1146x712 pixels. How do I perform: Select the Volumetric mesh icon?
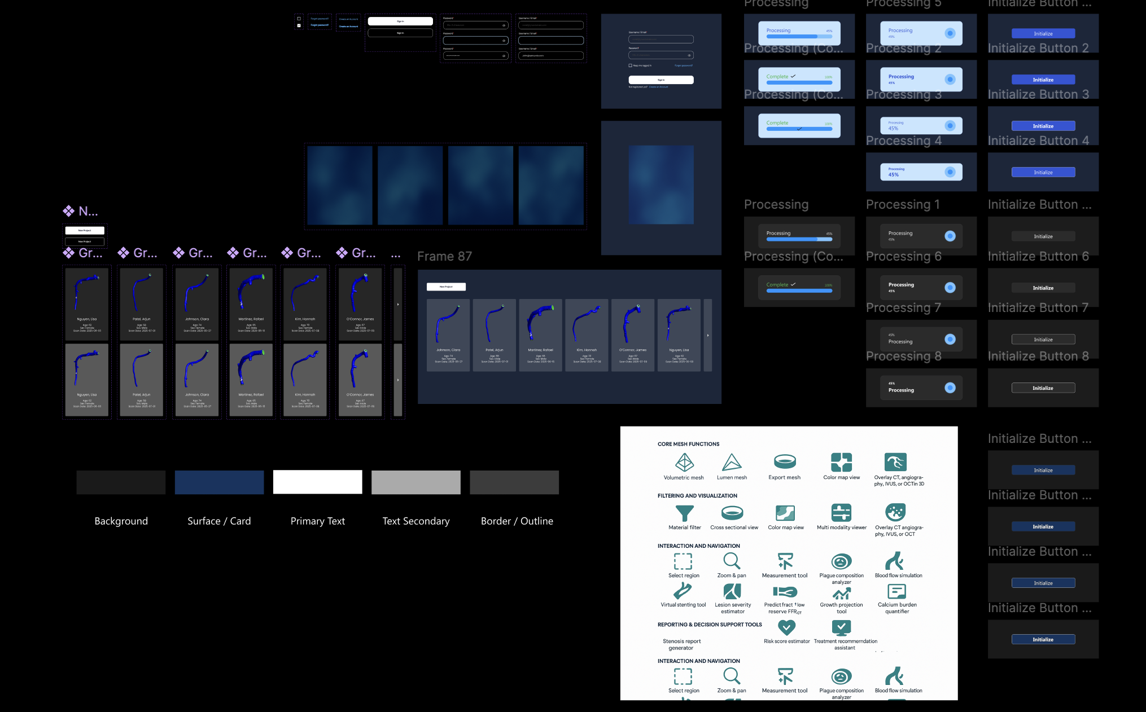click(684, 462)
